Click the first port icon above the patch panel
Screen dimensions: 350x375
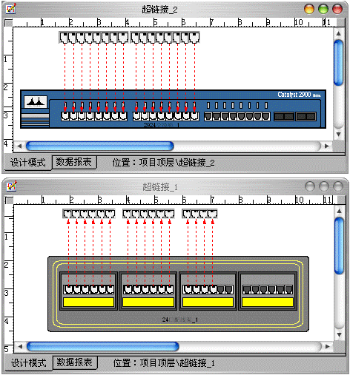67,214
